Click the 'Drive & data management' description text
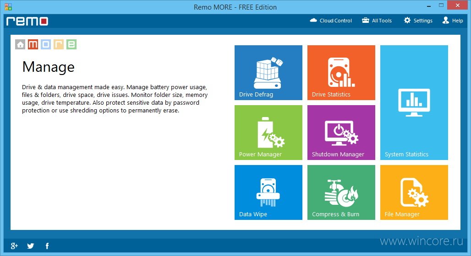The image size is (471, 256). (x=115, y=99)
